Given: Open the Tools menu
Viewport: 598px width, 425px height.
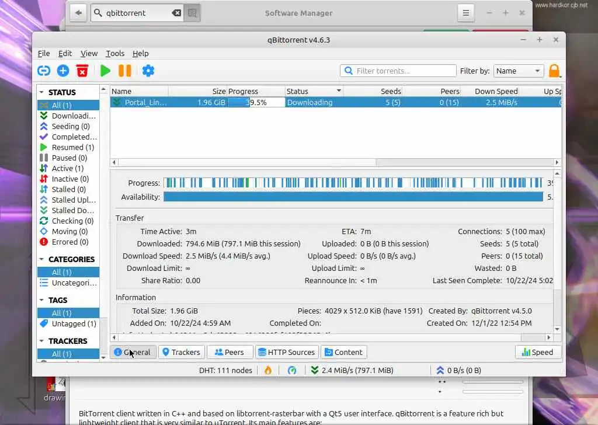Looking at the screenshot, I should 115,53.
